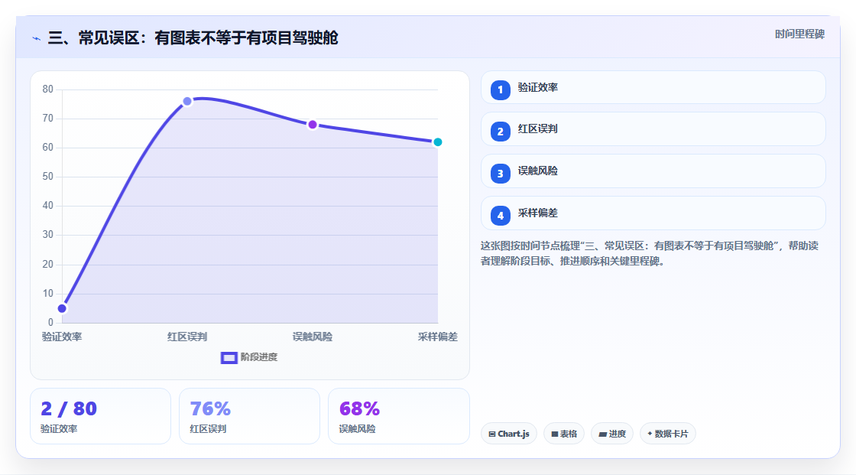Click the number 1 badge for 验证效率
Viewport: 856px width, 475px height.
[x=500, y=89]
